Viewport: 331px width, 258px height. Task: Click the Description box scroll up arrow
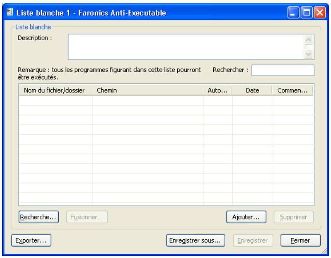[x=308, y=40]
